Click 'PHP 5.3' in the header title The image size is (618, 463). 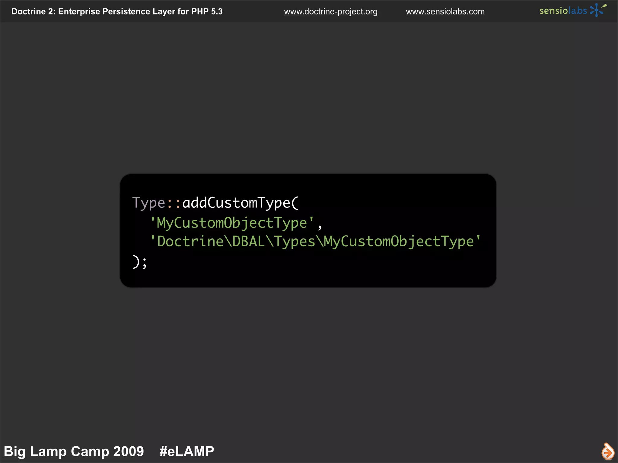[x=207, y=11]
